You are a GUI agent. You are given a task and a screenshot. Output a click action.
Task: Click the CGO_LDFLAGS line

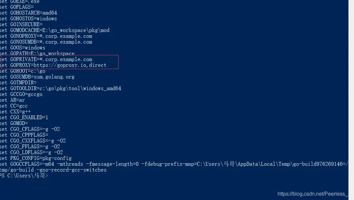[x=31, y=153]
